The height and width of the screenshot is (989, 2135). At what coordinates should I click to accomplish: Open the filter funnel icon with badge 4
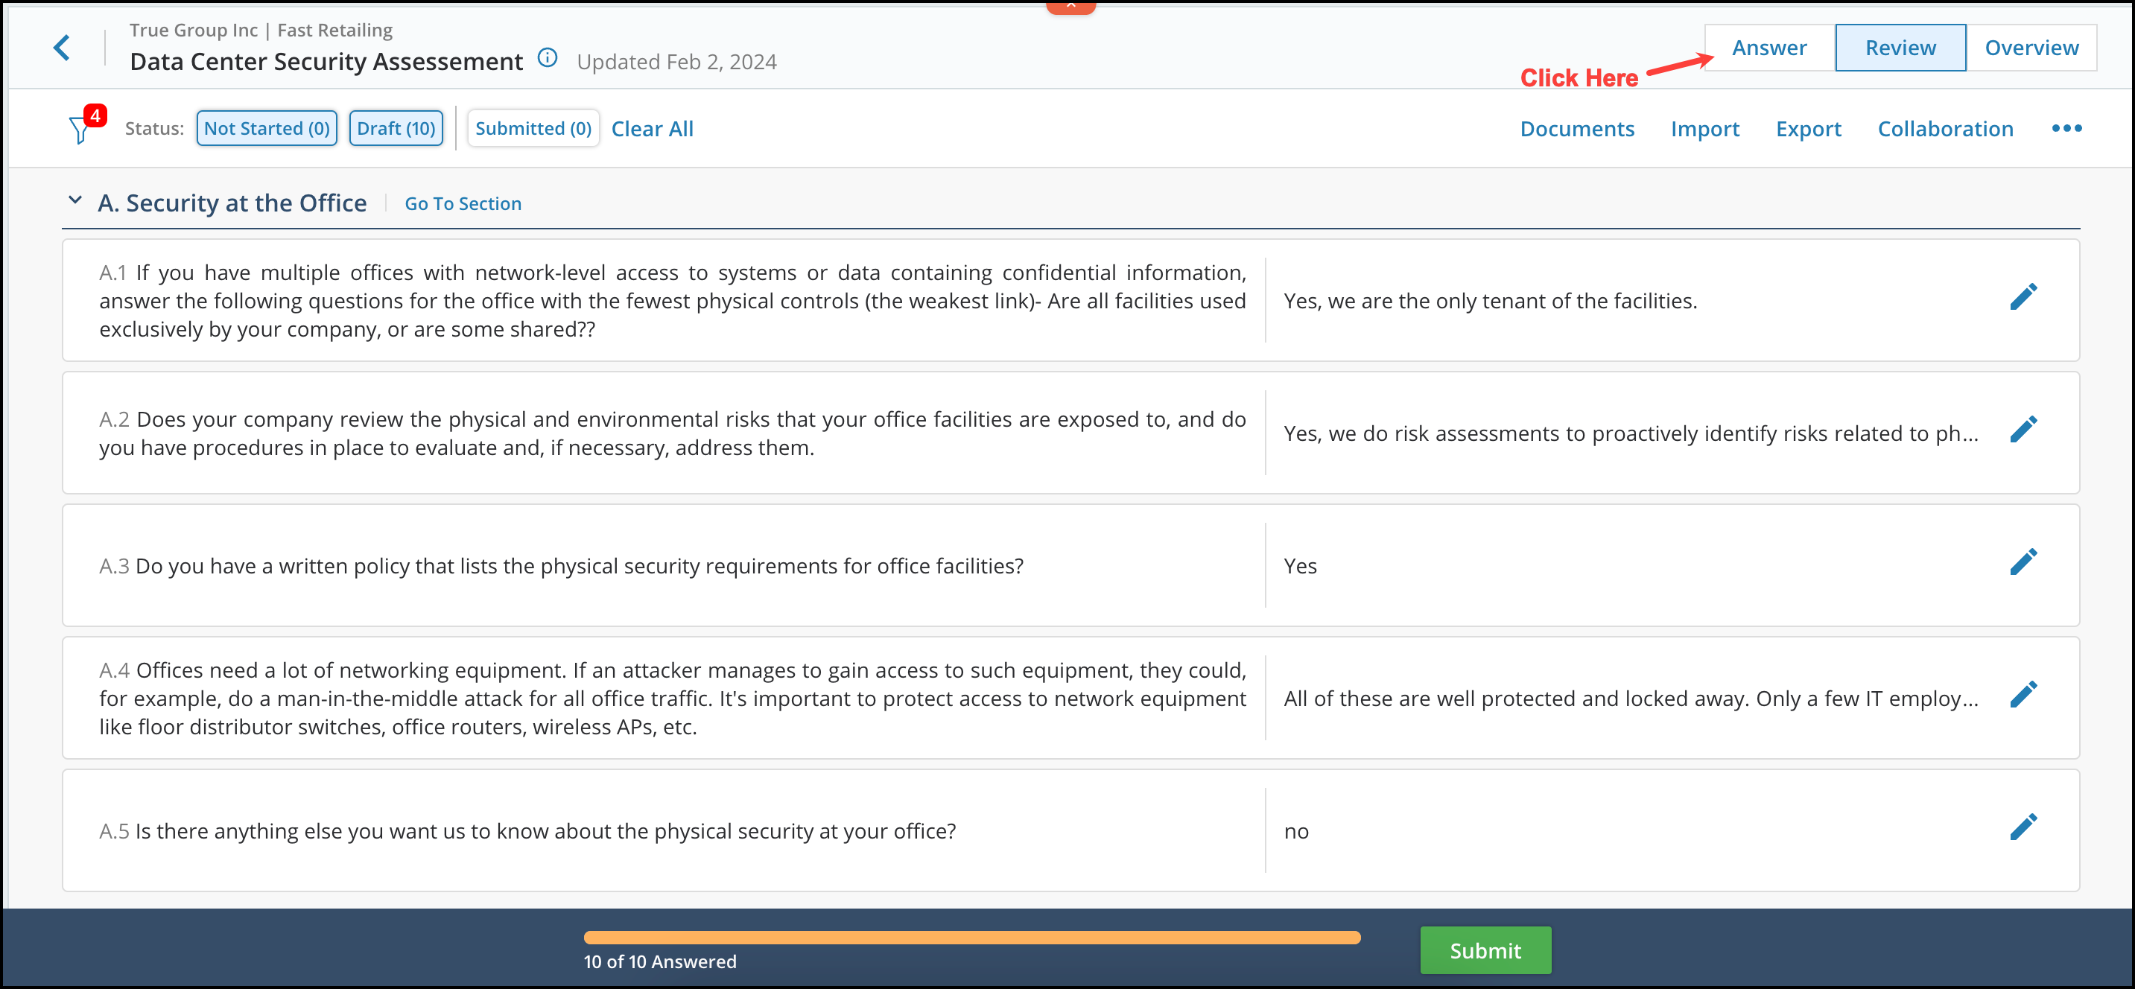coord(80,130)
